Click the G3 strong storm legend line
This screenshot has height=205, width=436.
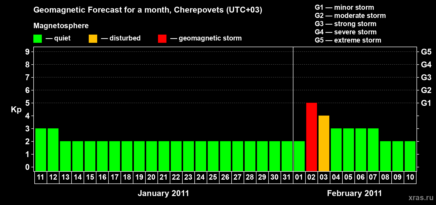345,24
